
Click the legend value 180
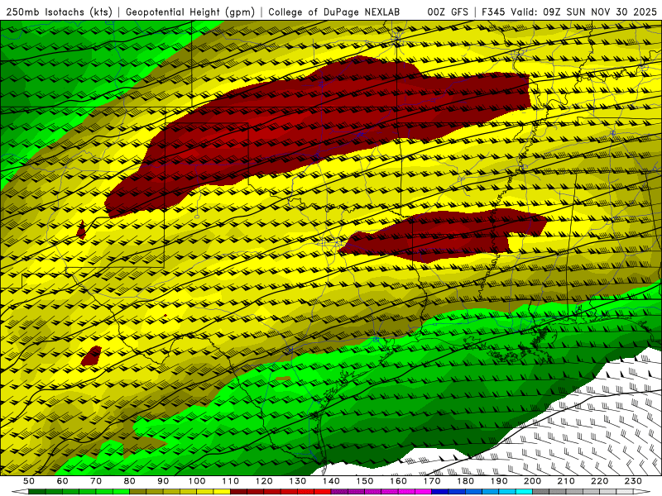pos(465,481)
